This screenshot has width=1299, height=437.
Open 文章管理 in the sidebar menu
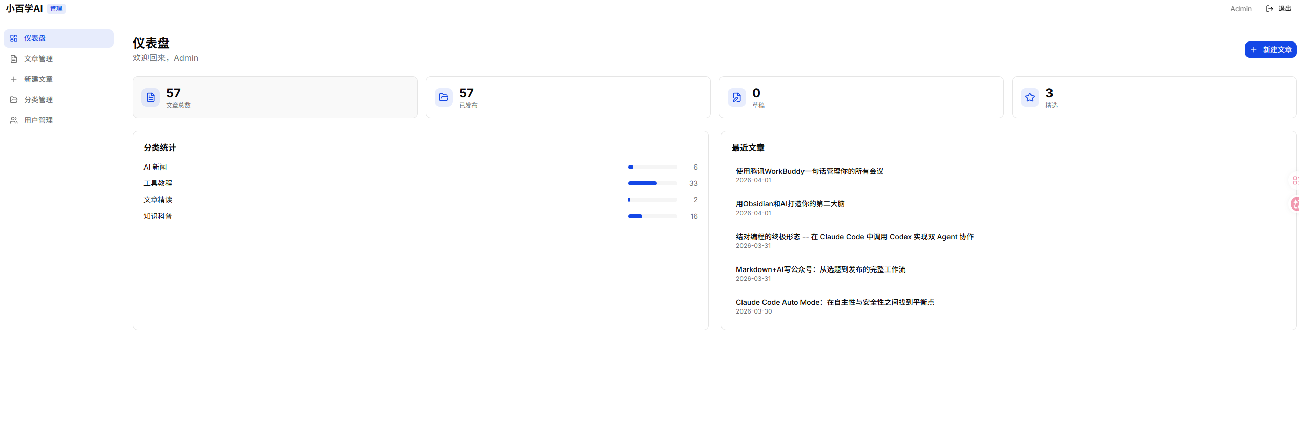pos(38,59)
